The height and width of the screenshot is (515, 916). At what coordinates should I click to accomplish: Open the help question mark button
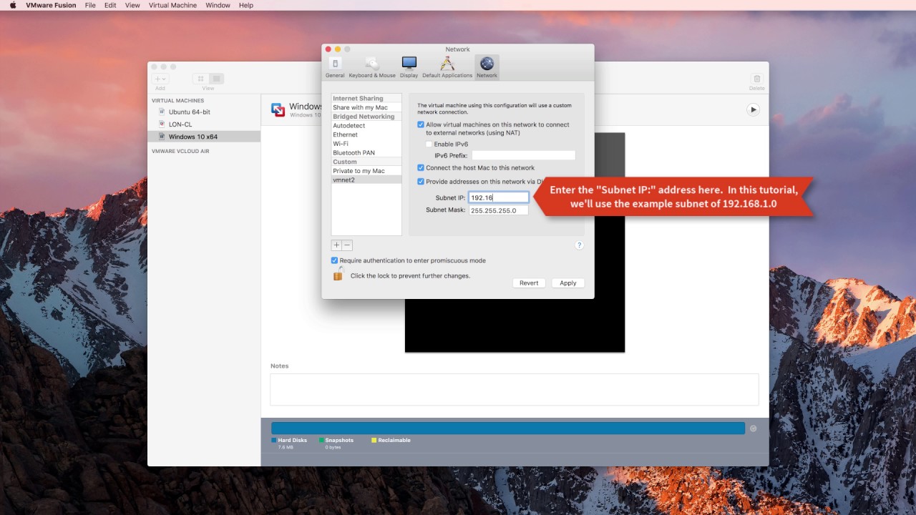click(579, 245)
